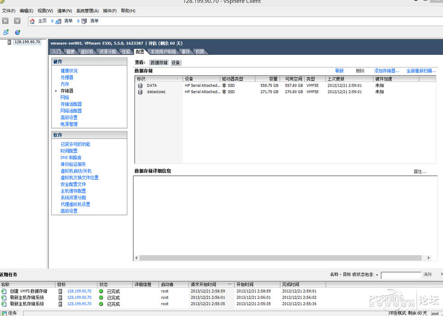Open 高级设置 in the 硬件 section

pos(69,117)
